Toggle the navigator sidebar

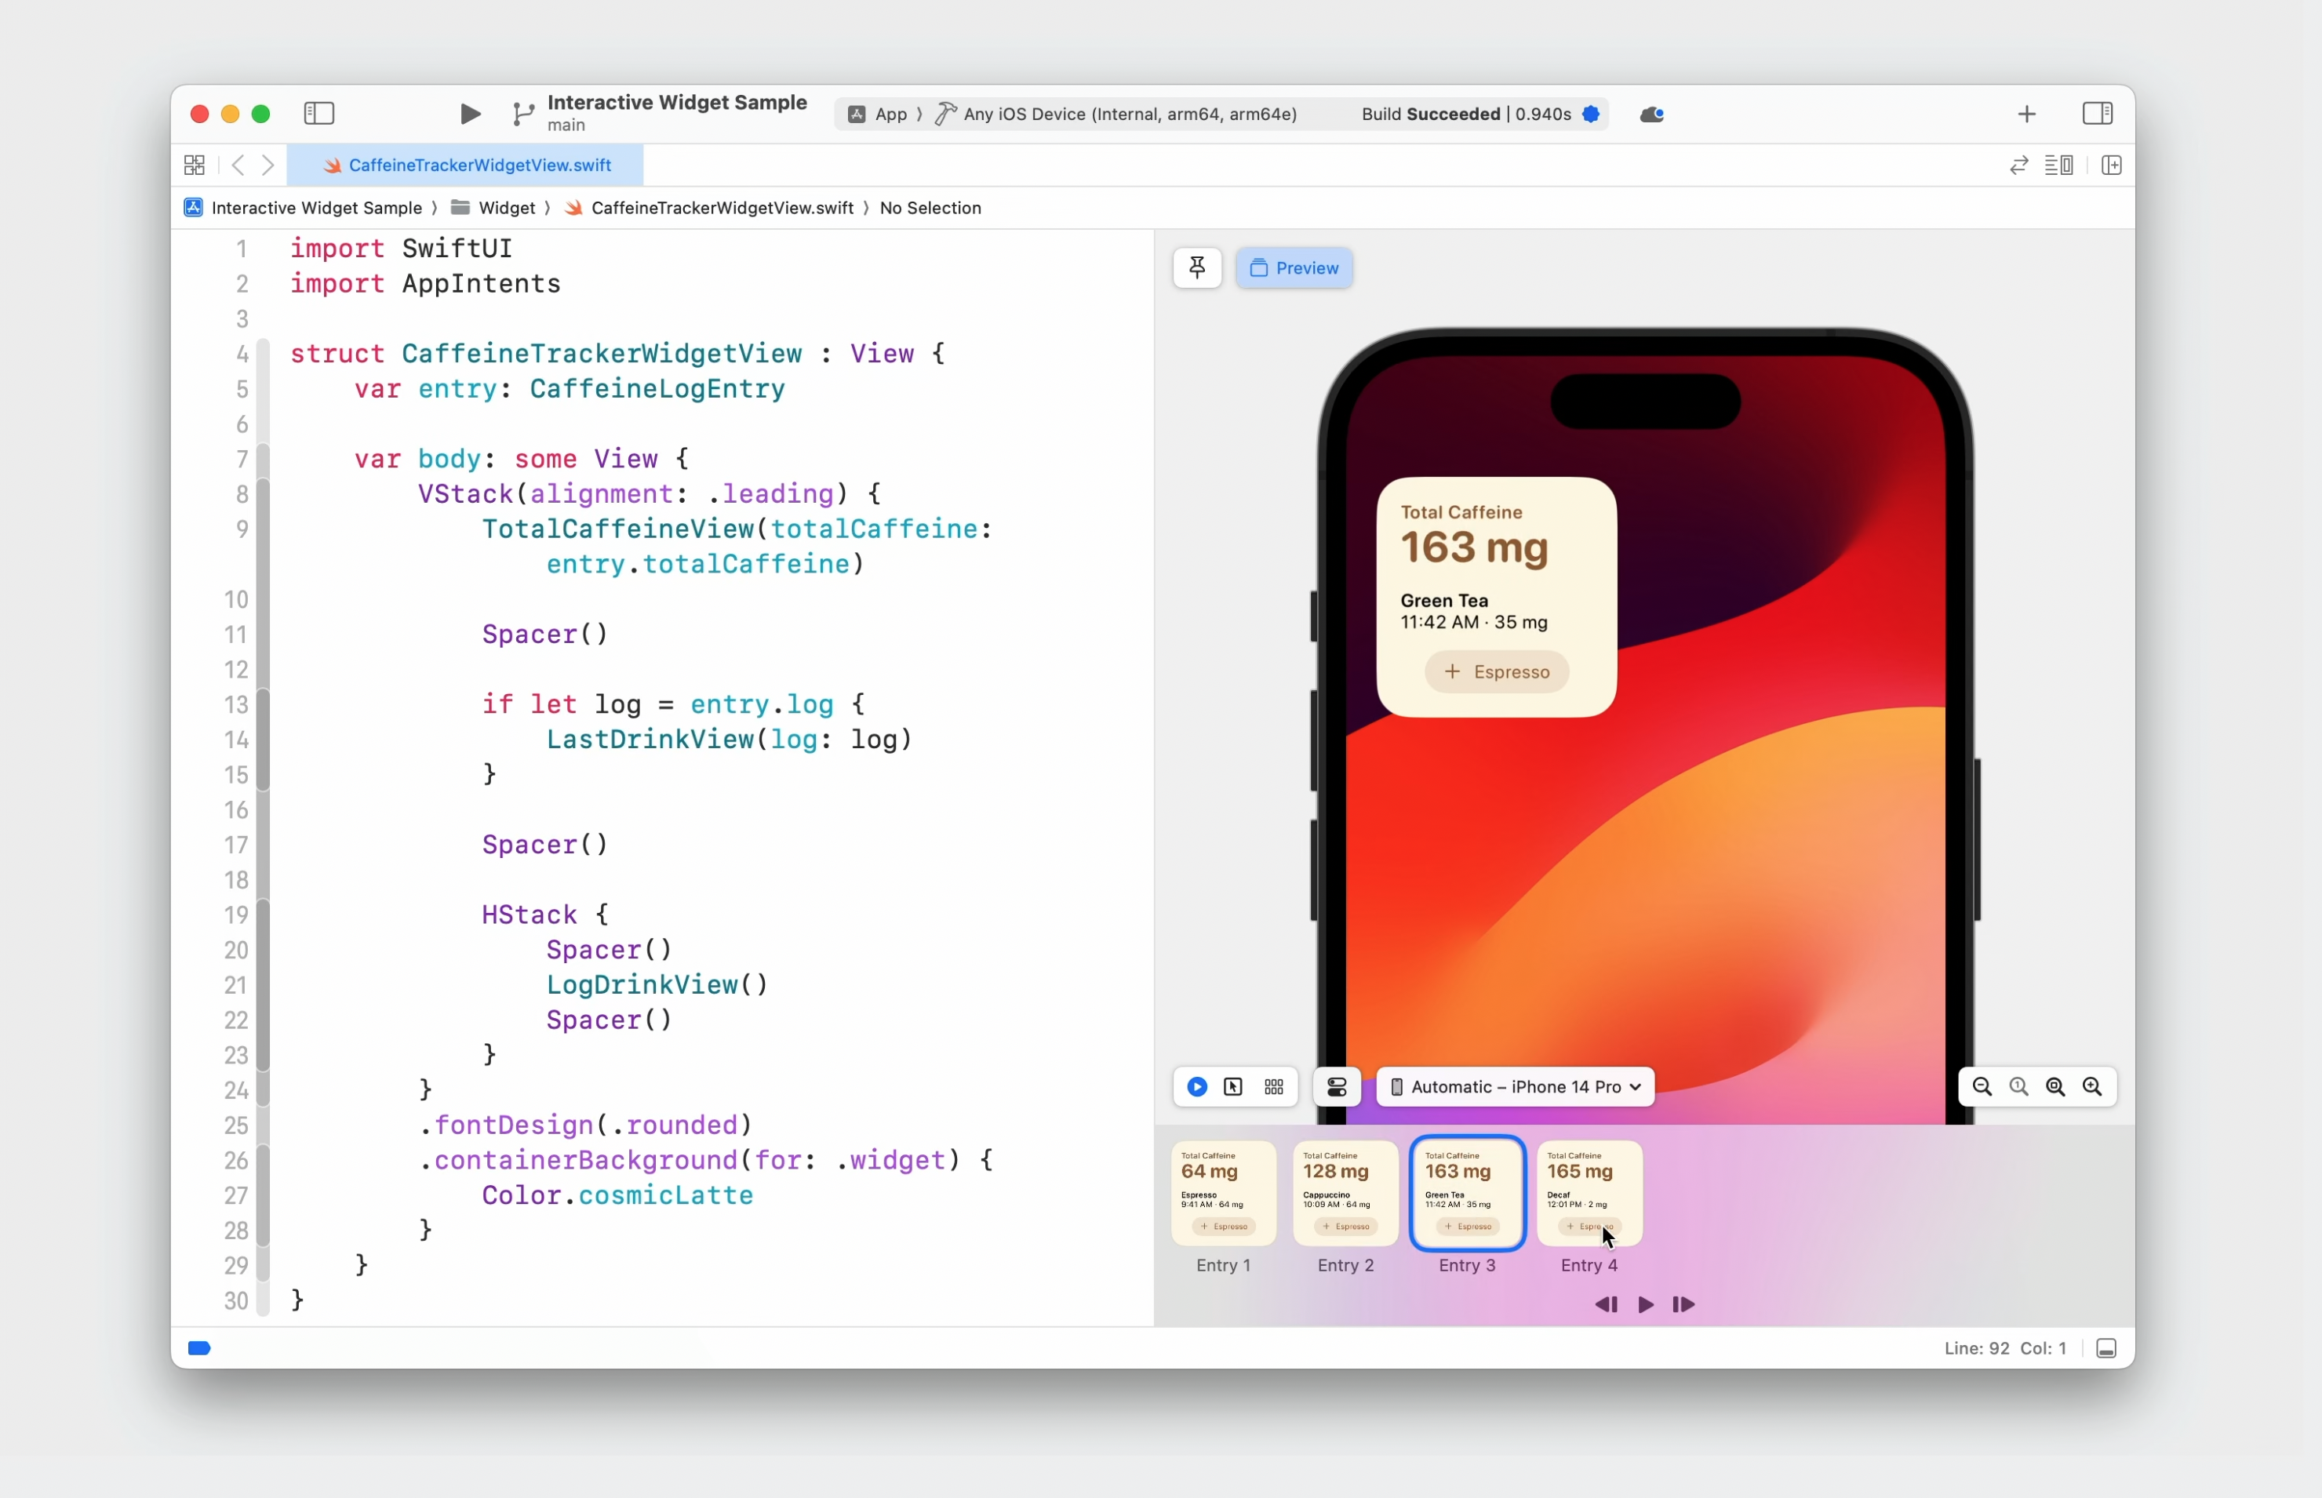(319, 114)
